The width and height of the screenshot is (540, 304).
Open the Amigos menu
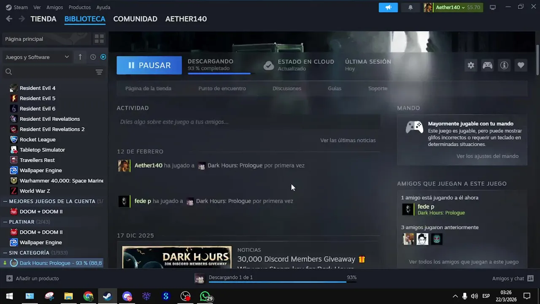54,7
